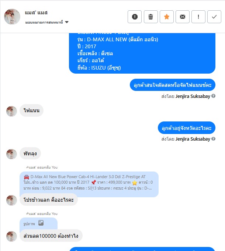Image resolution: width=225 pixels, height=251 pixels.
Task: Click help icon beside second Jenjira Suksabay
Action: [213, 139]
